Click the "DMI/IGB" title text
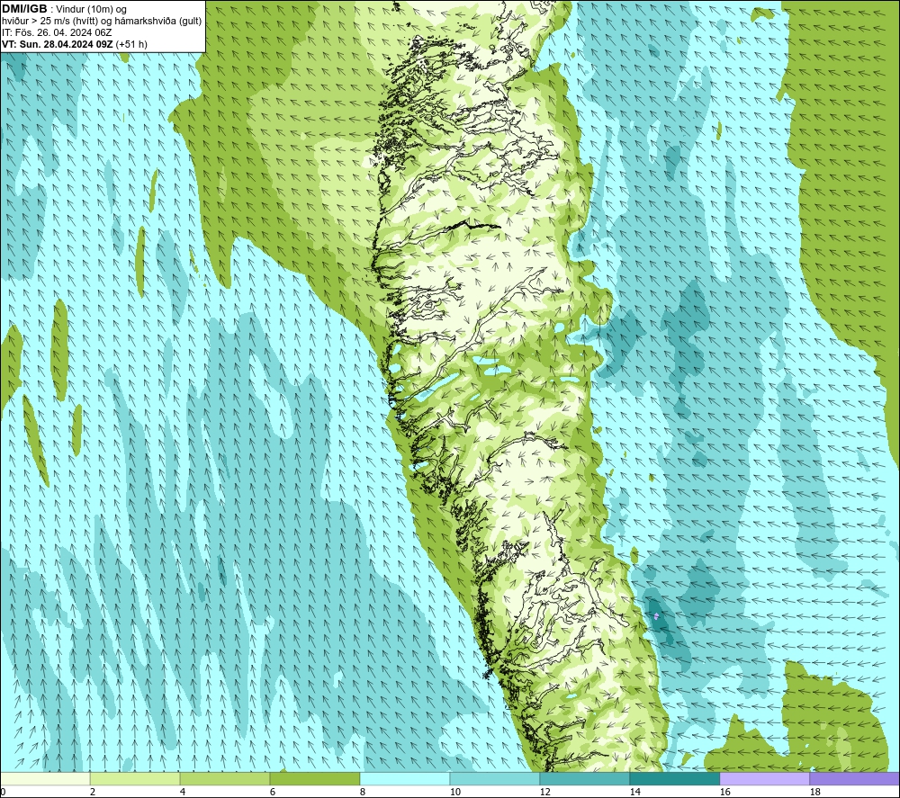This screenshot has width=900, height=798. pos(24,9)
